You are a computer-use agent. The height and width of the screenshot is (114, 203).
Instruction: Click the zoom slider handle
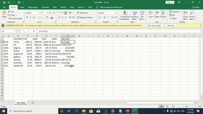[x=187, y=106]
